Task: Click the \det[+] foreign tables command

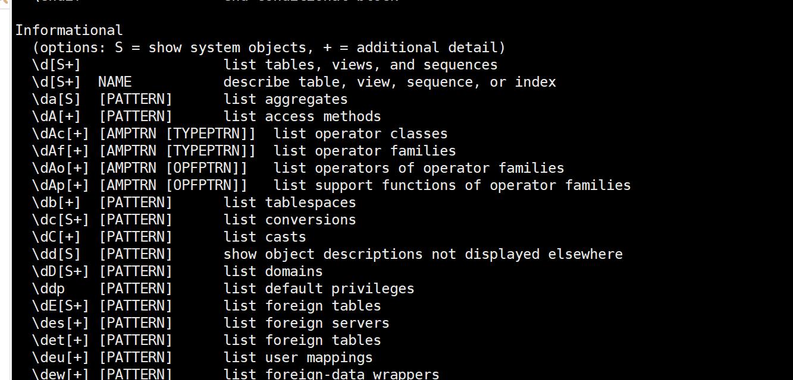Action: (206, 340)
